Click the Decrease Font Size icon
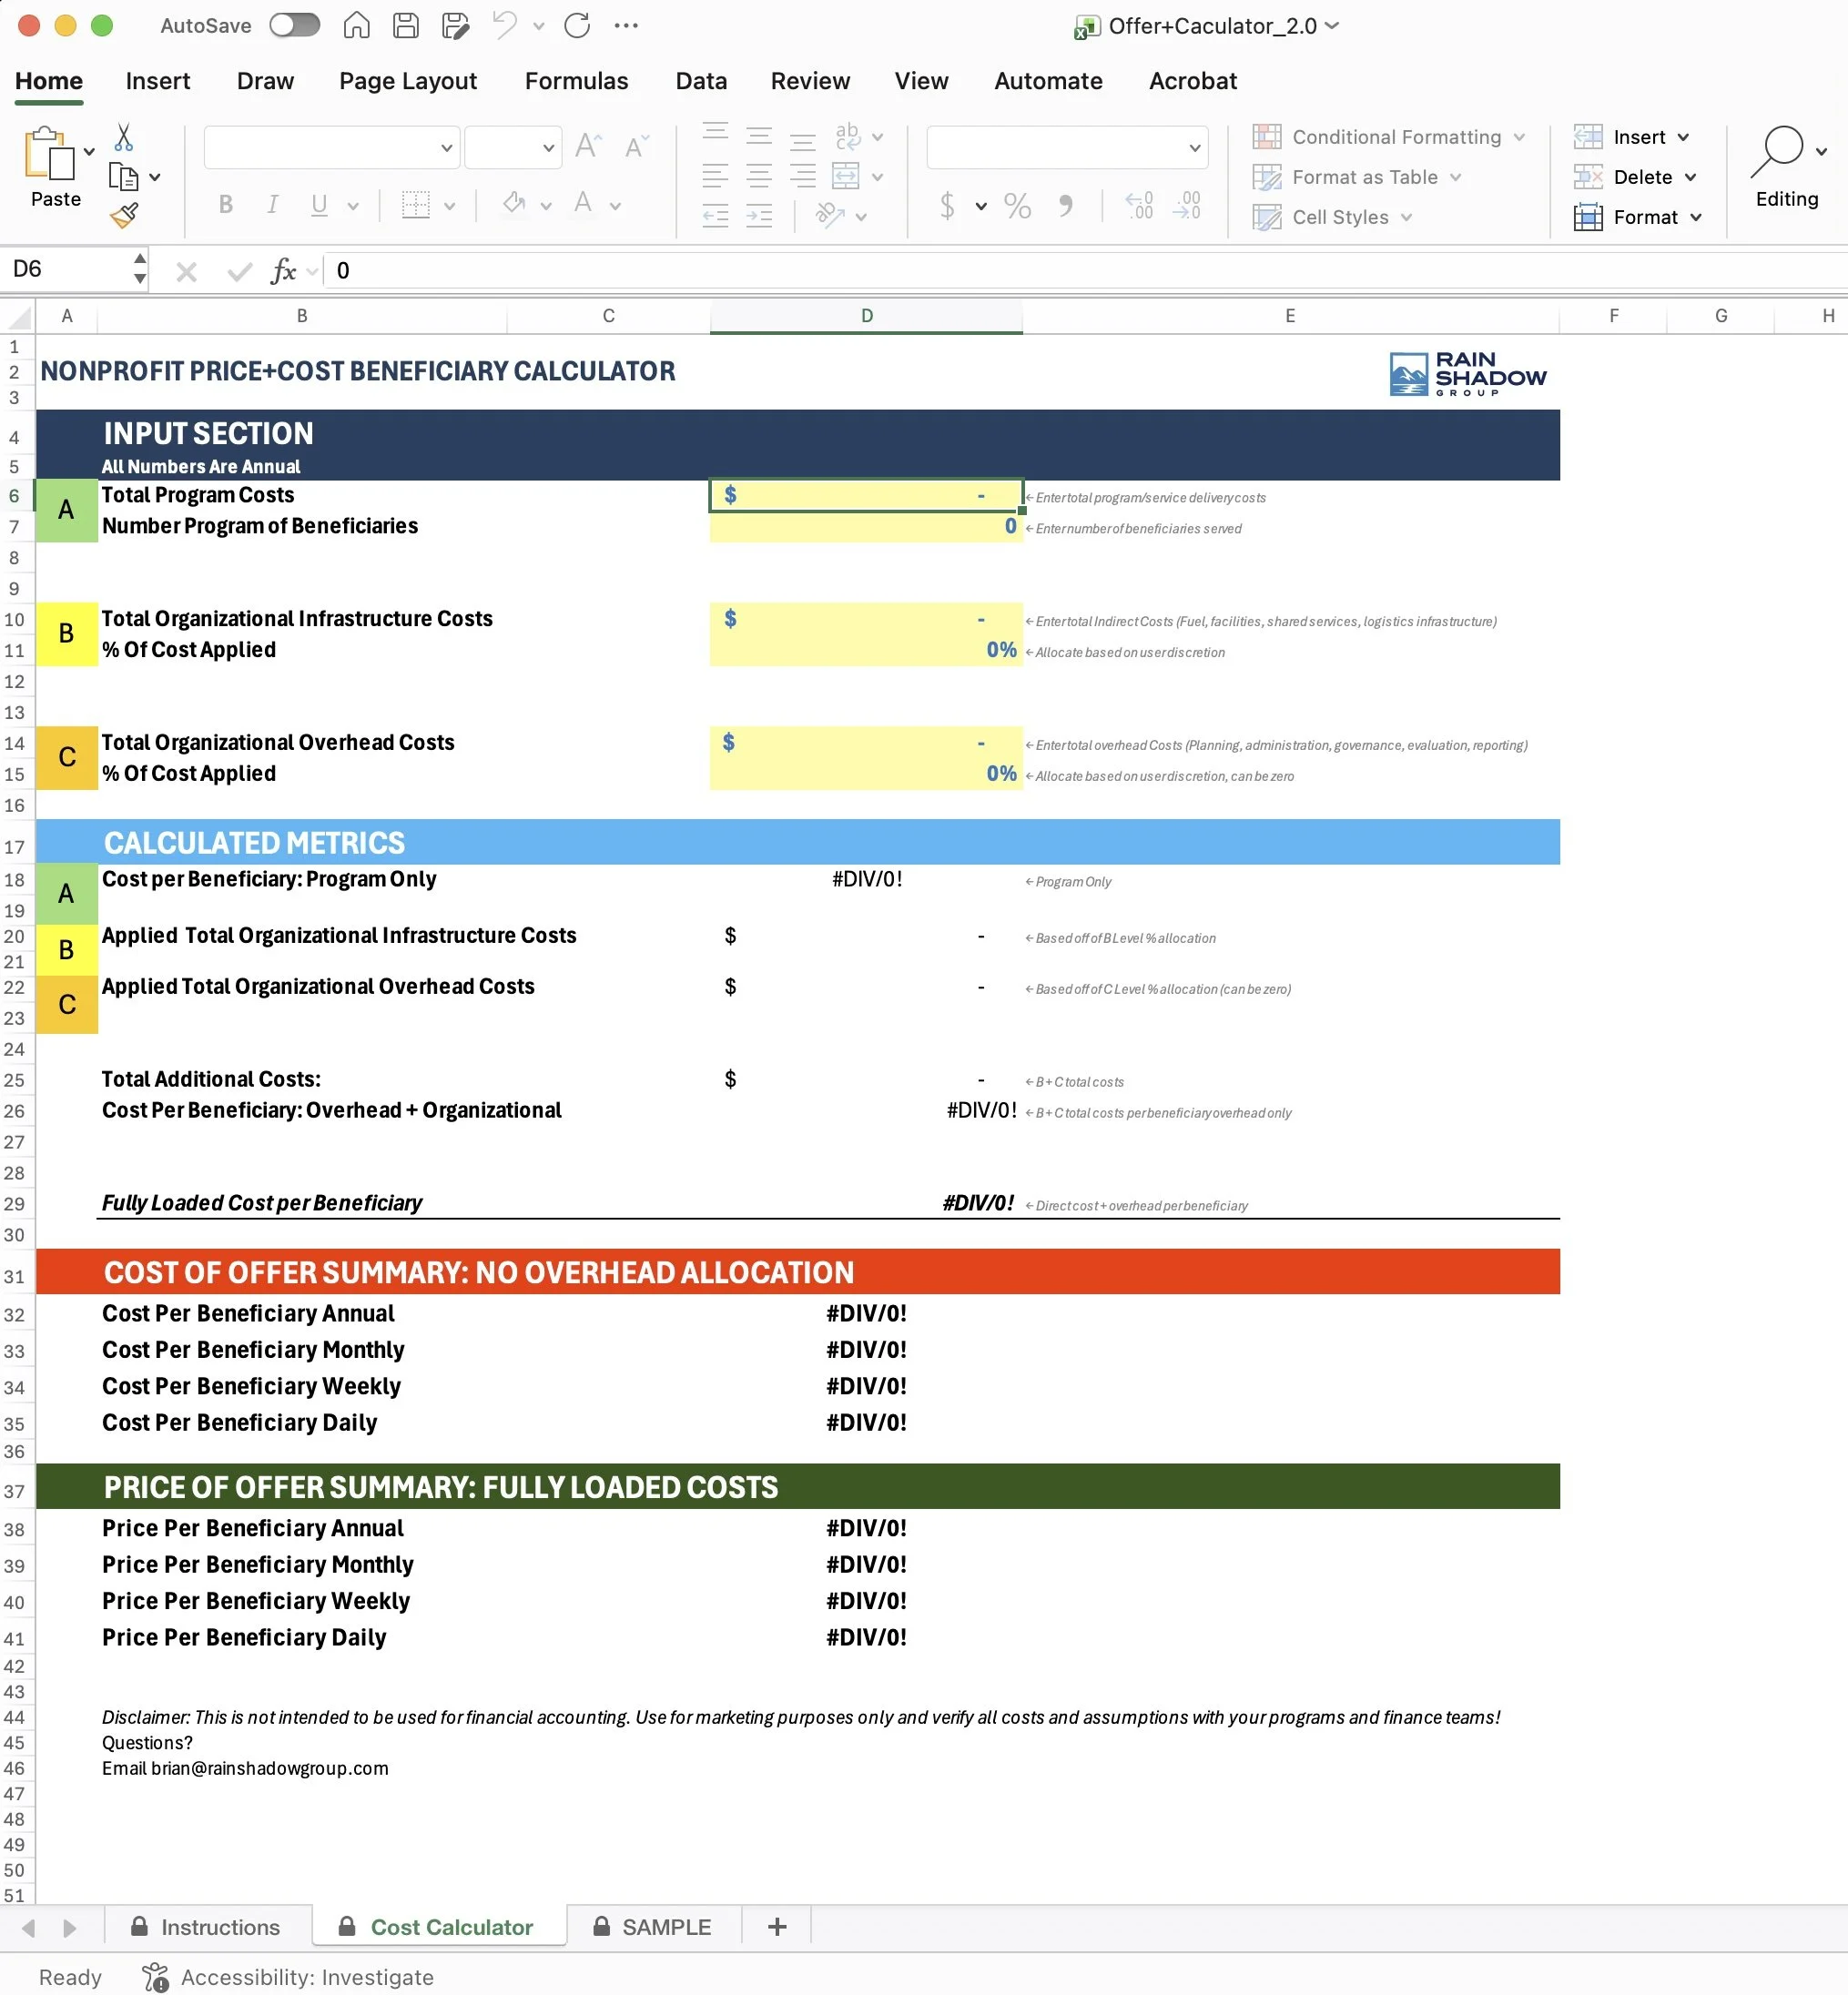Image resolution: width=1848 pixels, height=1995 pixels. pos(635,147)
